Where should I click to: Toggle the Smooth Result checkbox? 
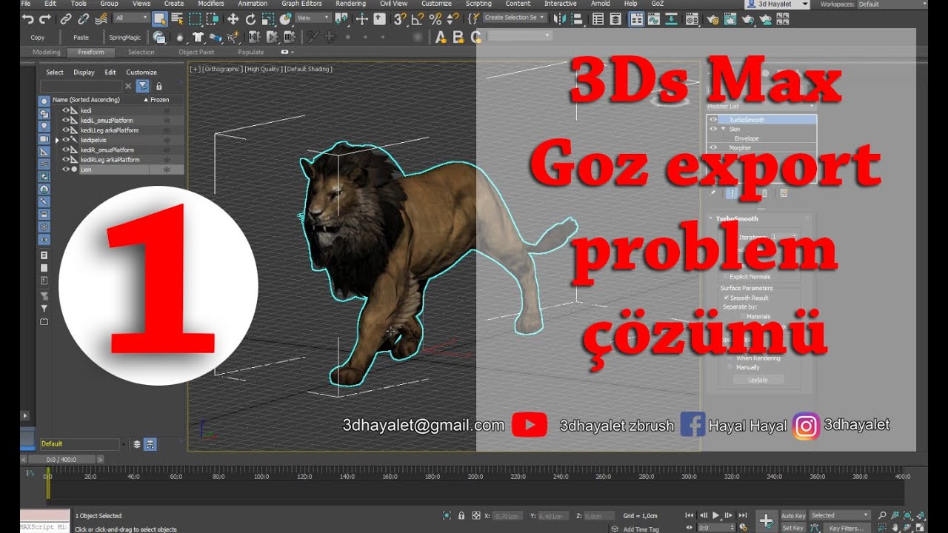pos(726,298)
